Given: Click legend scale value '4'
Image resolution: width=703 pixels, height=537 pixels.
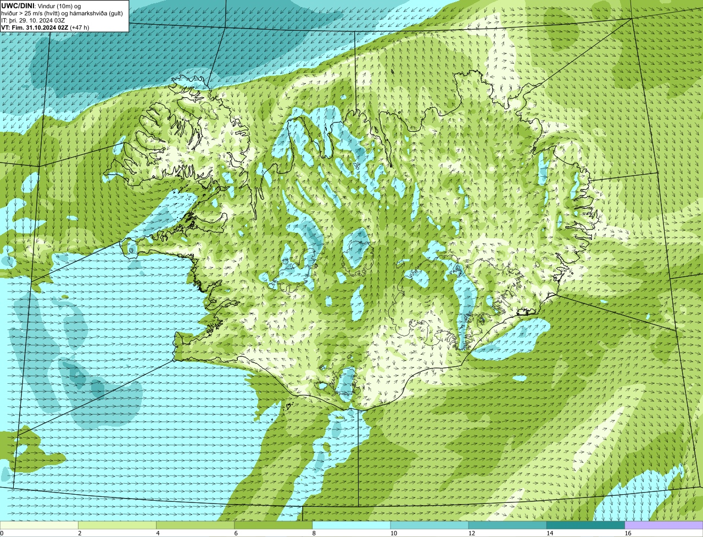Looking at the screenshot, I should point(158,533).
